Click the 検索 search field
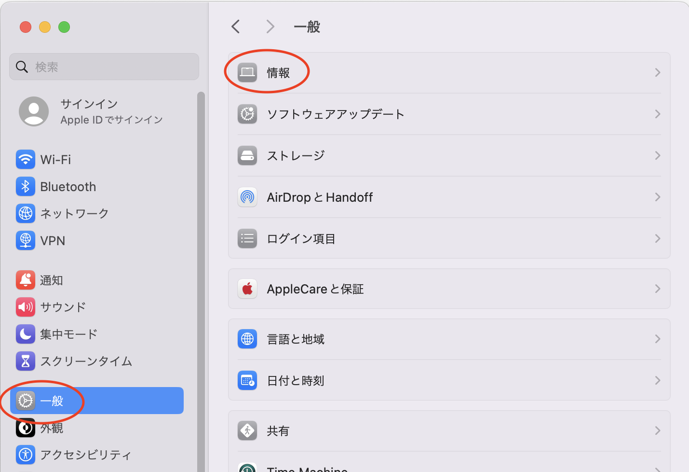 pos(104,67)
